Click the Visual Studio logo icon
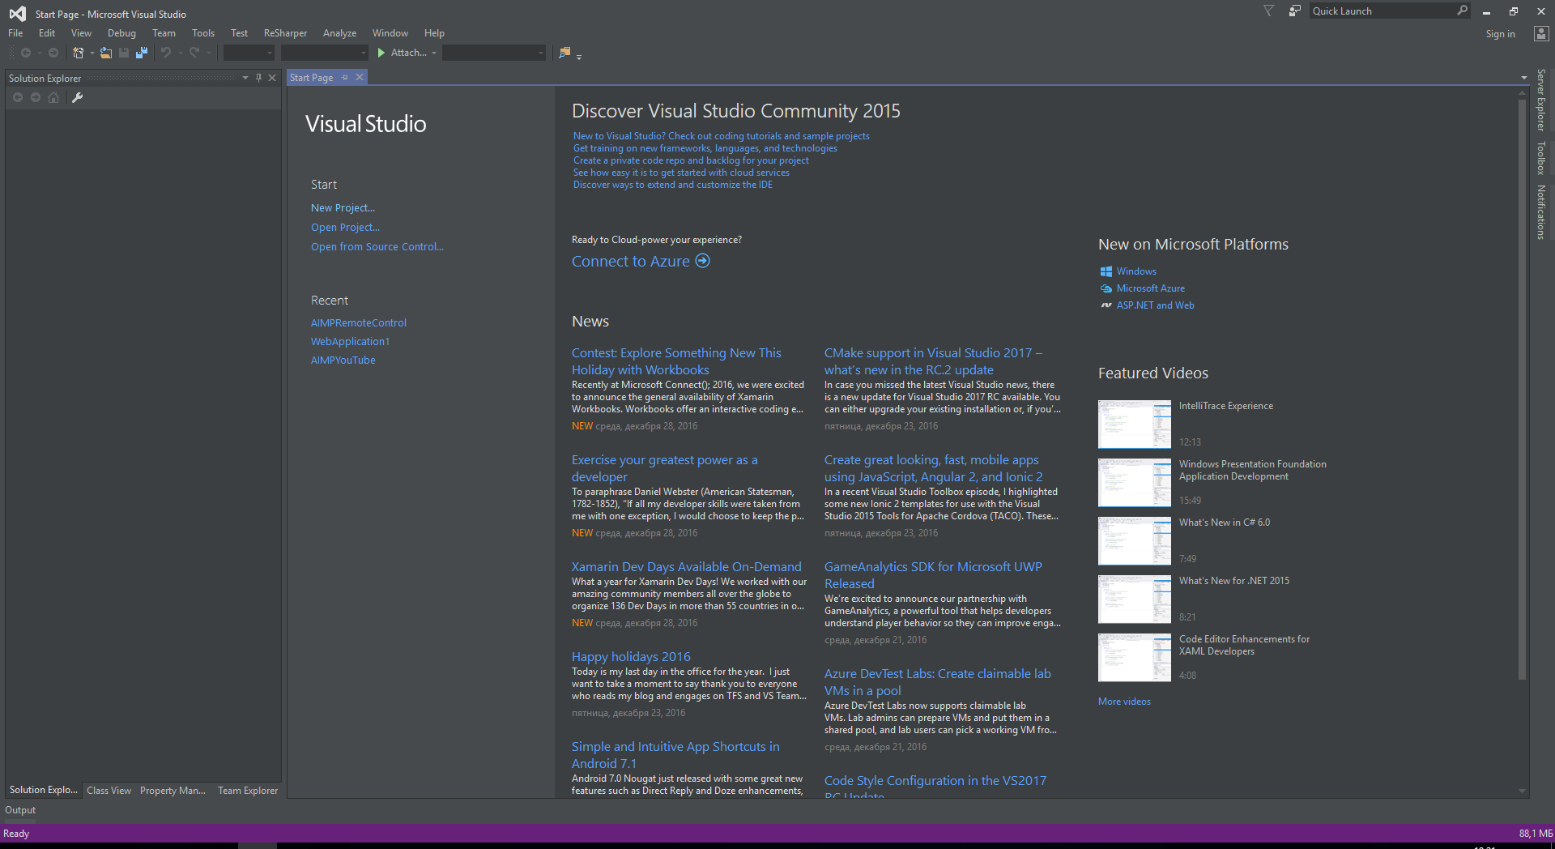 tap(18, 14)
